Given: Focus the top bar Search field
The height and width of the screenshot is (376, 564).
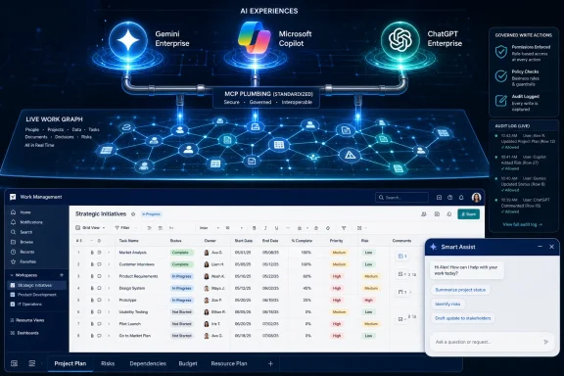Looking at the screenshot, I should 401,198.
